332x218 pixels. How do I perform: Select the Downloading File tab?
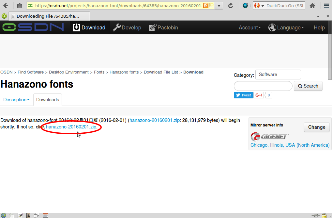point(49,16)
